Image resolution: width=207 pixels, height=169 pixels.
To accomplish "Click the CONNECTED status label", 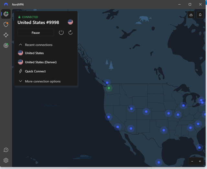I will pyautogui.click(x=30, y=17).
